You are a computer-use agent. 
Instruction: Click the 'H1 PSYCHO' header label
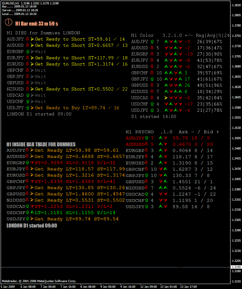[x=140, y=132]
